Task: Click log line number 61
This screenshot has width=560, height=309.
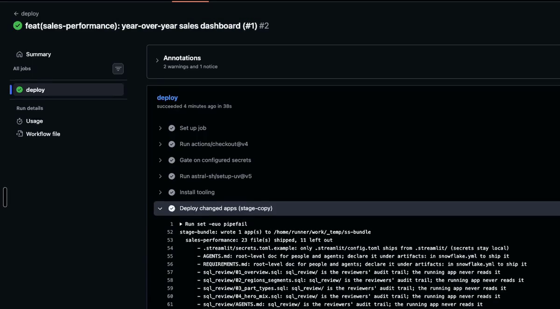Action: [x=170, y=304]
